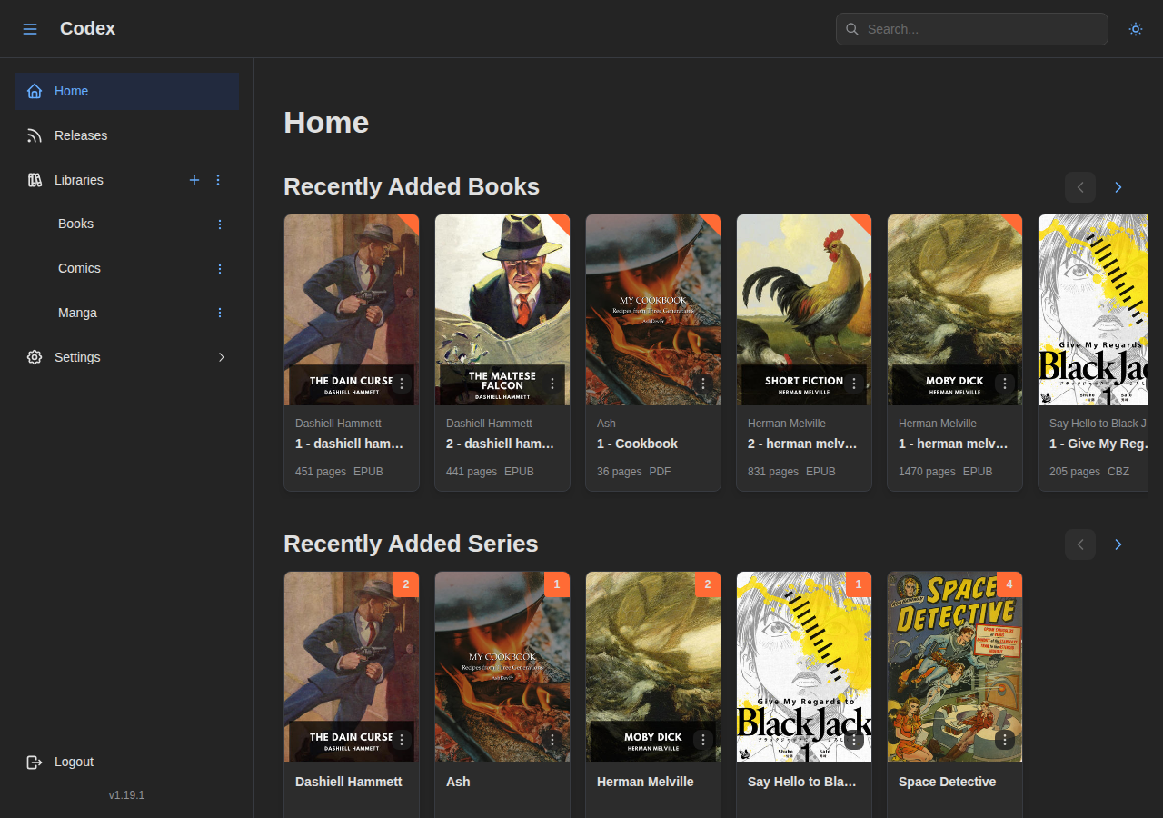The image size is (1163, 818).
Task: Click the Libraries bookshelf icon
Action: coord(35,180)
